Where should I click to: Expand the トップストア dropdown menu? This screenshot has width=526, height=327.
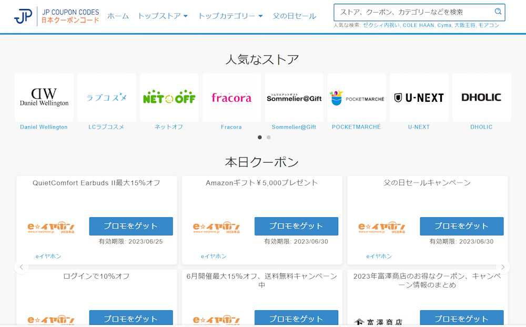pyautogui.click(x=163, y=16)
